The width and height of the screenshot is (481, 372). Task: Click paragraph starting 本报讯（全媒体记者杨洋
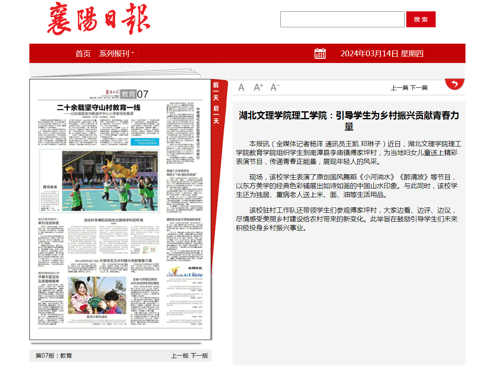pos(349,152)
